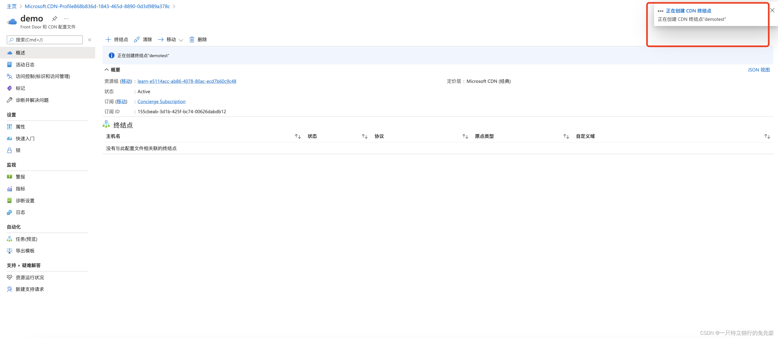Click the pin icon next to demo

55,19
